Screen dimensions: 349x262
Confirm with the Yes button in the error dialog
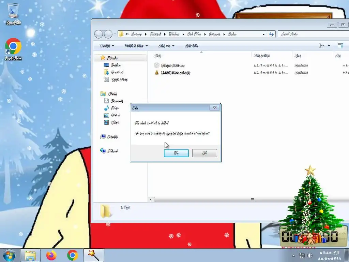176,153
